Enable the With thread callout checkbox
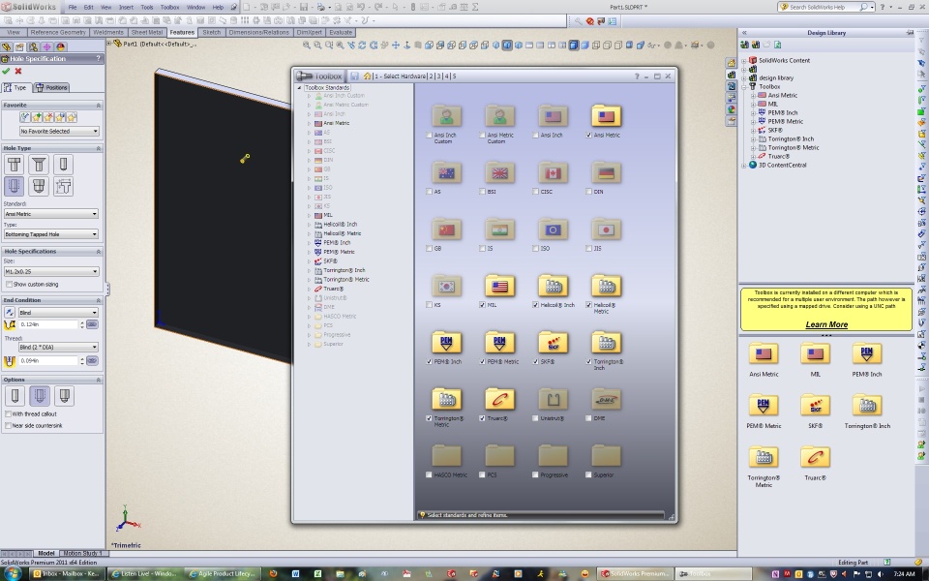 pos(9,413)
